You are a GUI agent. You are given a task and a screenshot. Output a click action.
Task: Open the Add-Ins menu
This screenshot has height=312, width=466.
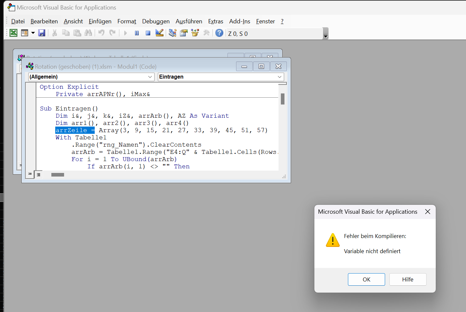click(240, 21)
